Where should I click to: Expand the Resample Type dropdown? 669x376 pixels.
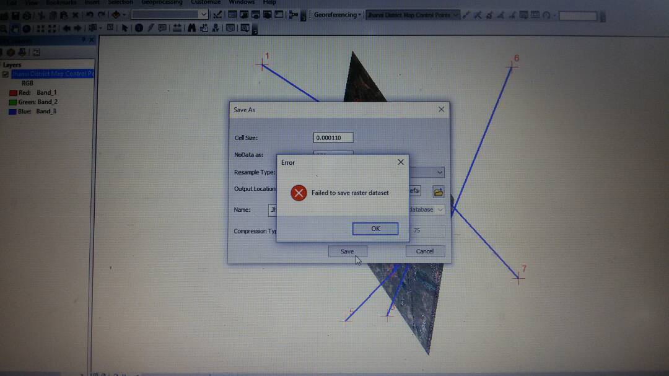(439, 172)
